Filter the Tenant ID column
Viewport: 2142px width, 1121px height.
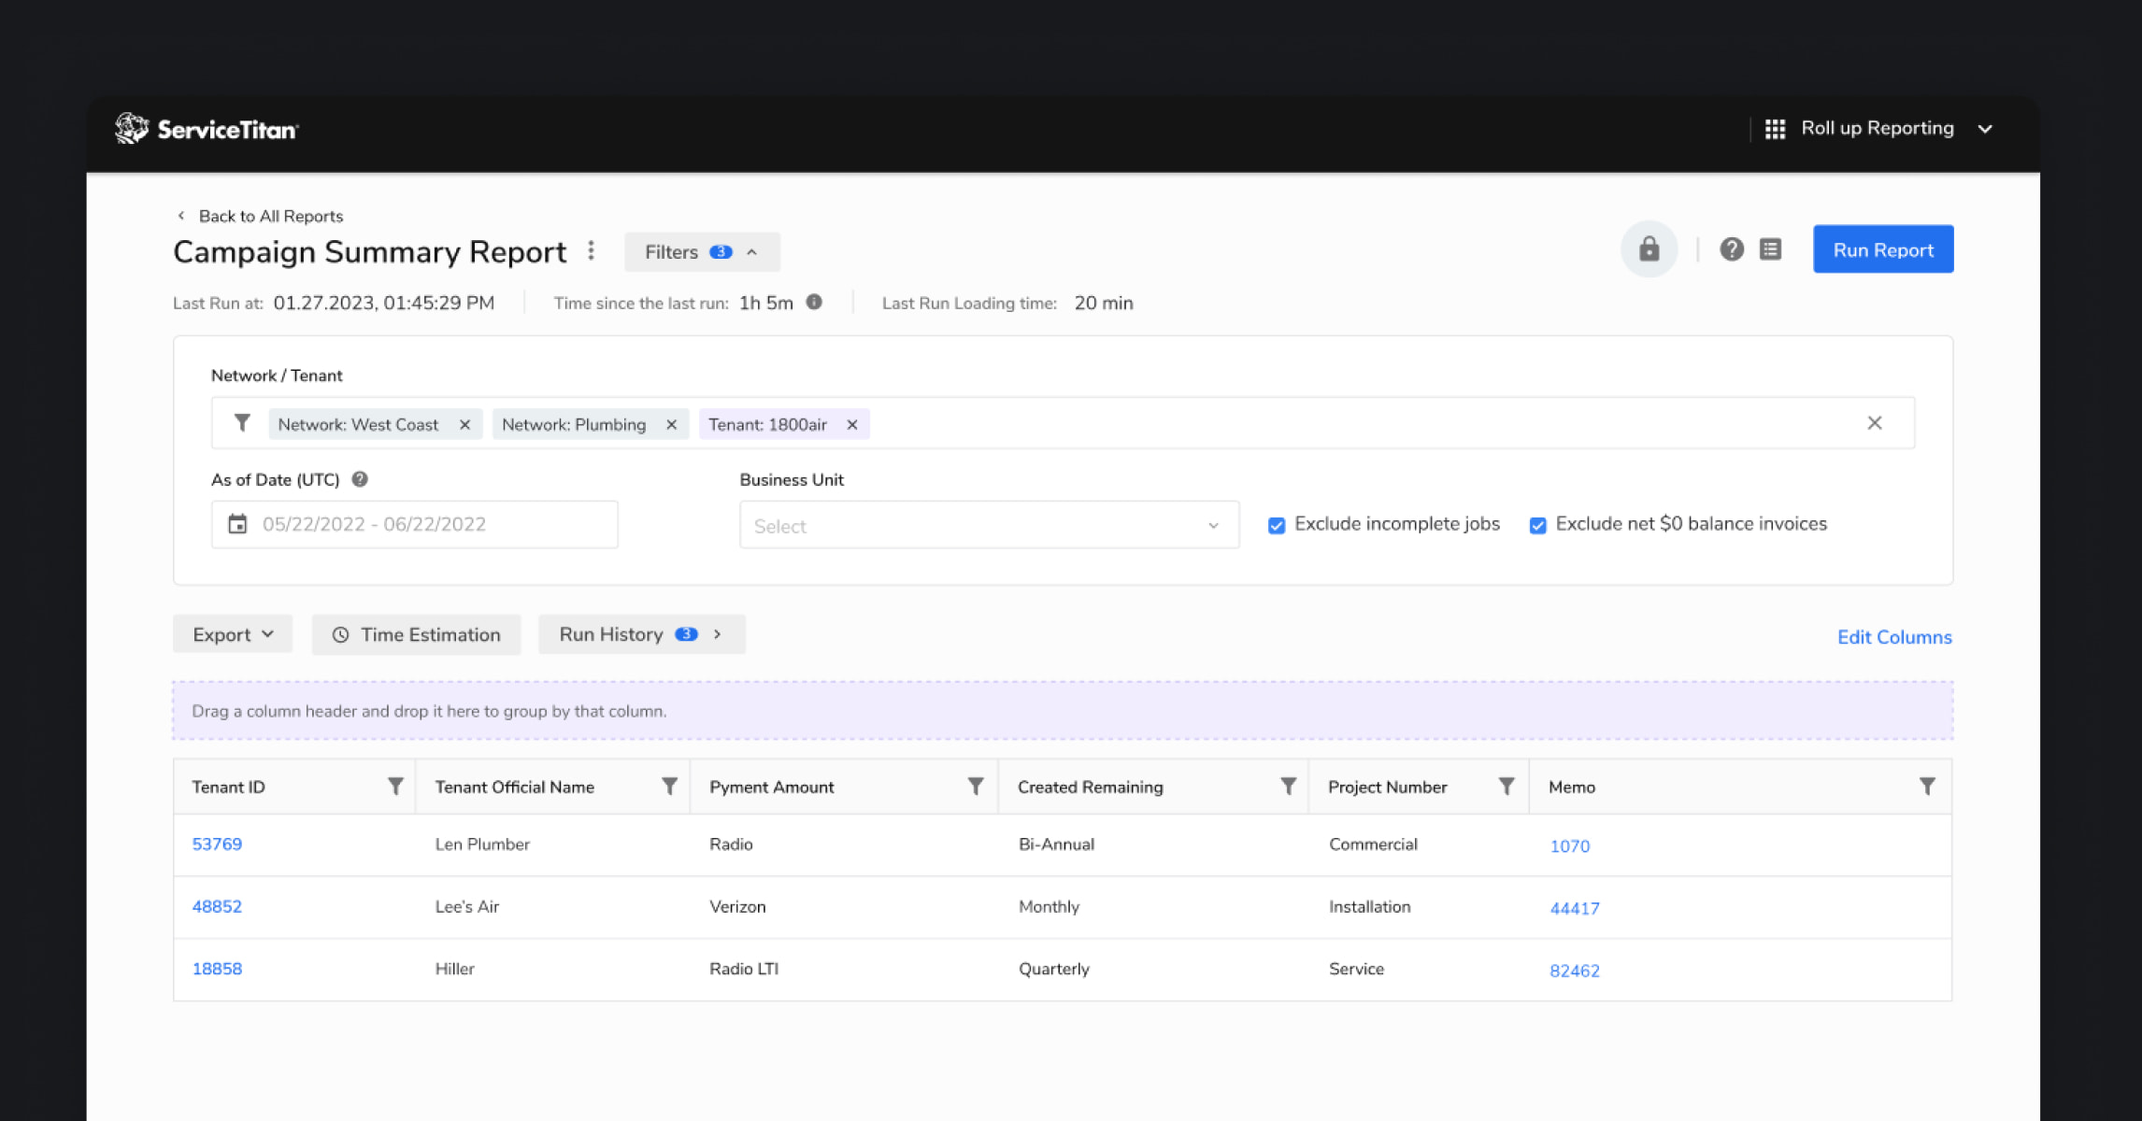tap(395, 787)
